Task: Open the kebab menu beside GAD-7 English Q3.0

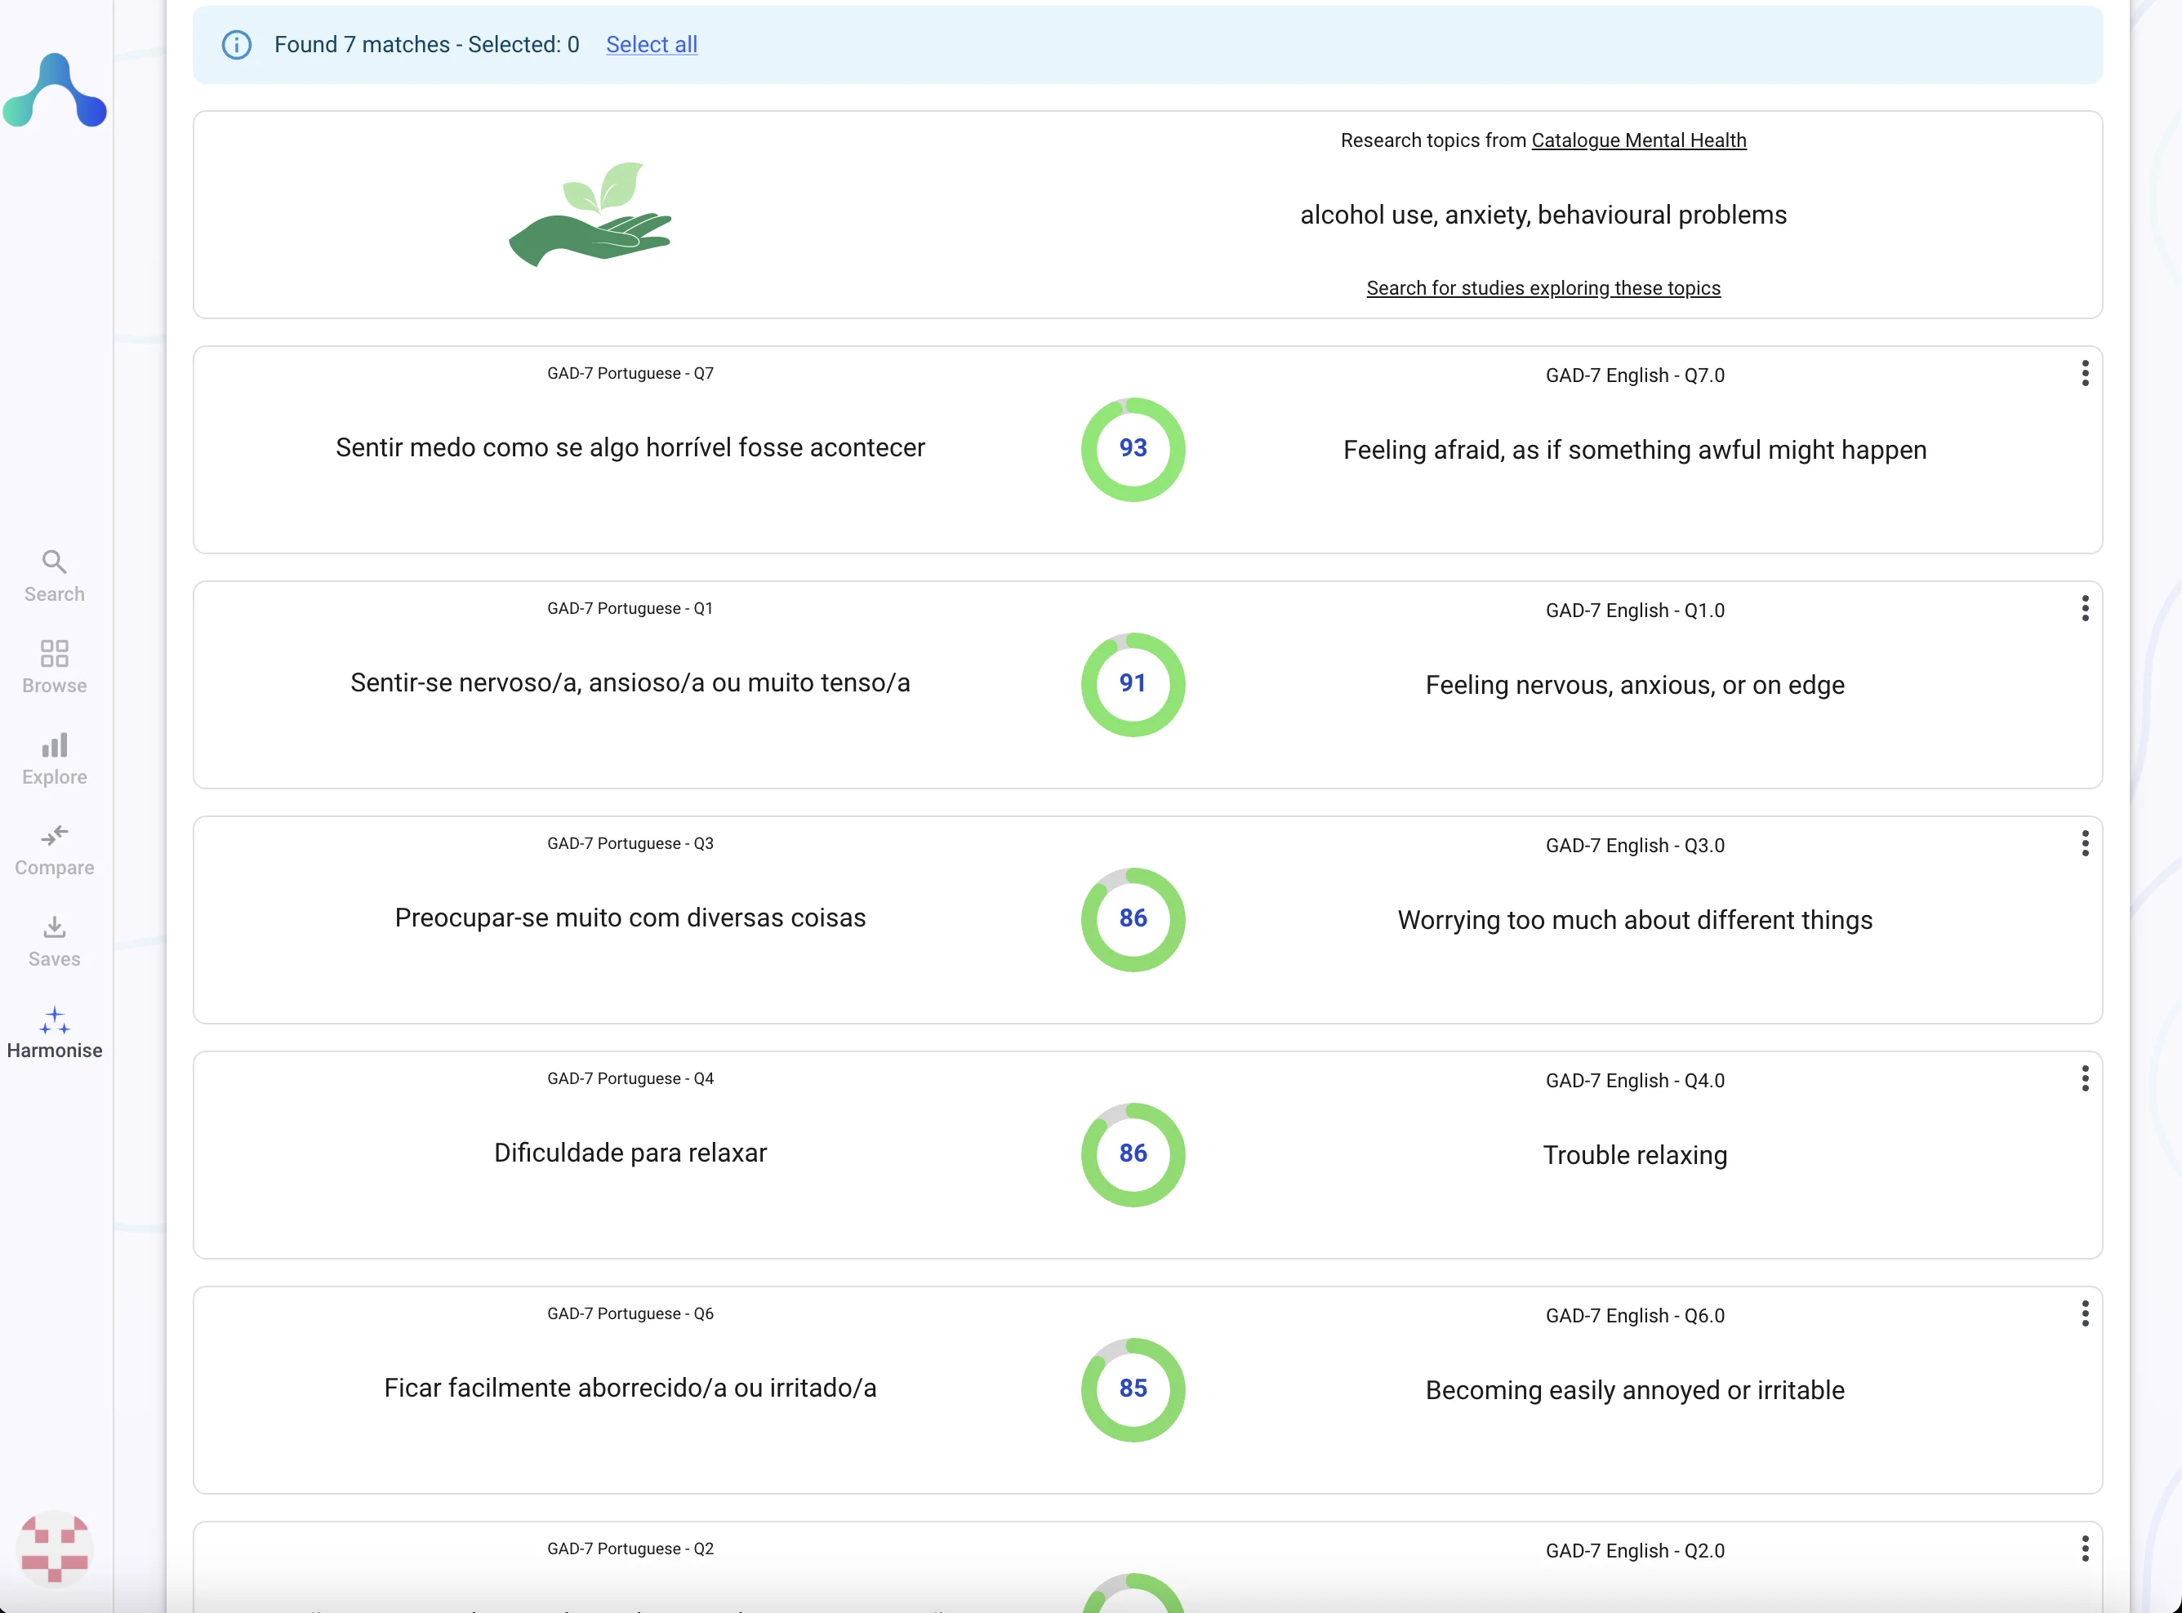Action: 2086,842
